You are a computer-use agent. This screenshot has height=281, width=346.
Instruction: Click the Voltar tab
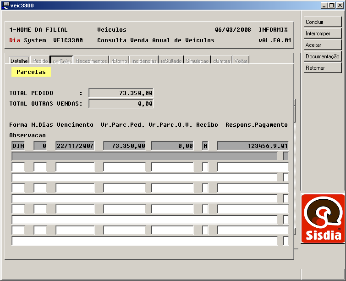(x=241, y=61)
